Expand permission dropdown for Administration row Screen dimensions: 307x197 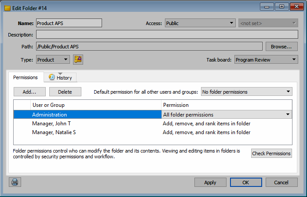288,115
